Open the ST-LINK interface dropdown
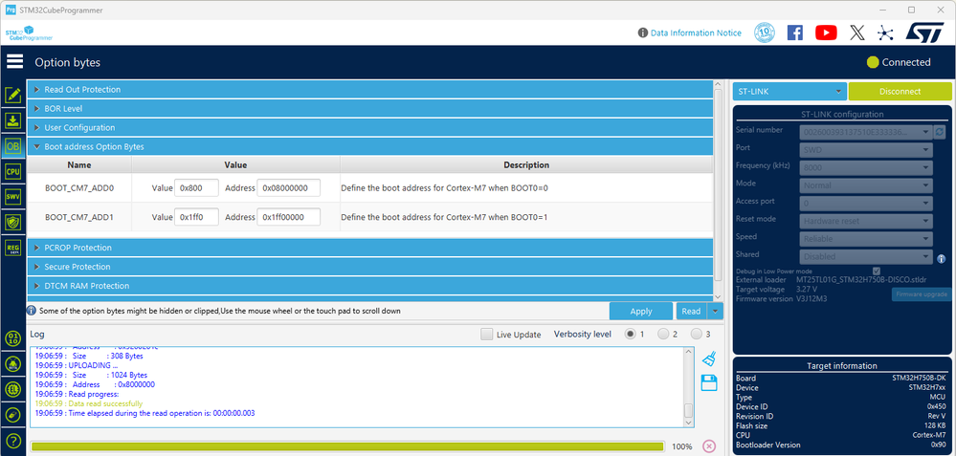The height and width of the screenshot is (456, 956). click(x=789, y=92)
